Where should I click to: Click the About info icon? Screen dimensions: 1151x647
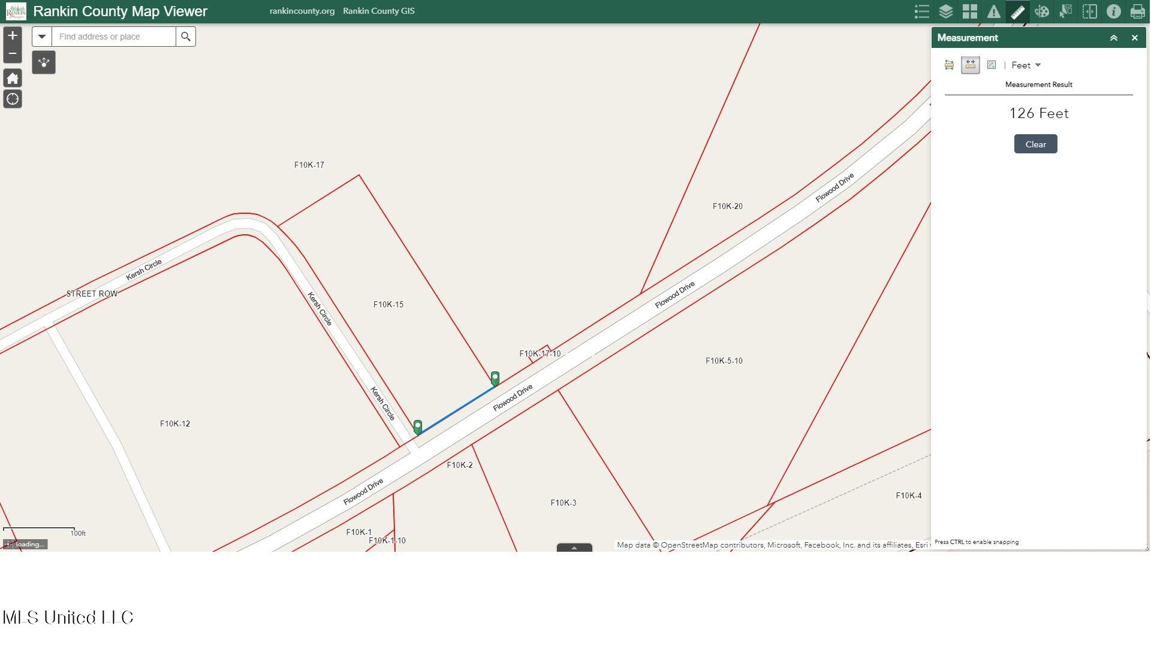pos(1113,11)
